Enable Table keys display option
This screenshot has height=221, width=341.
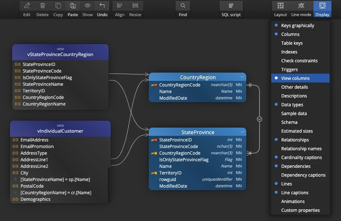(300, 43)
